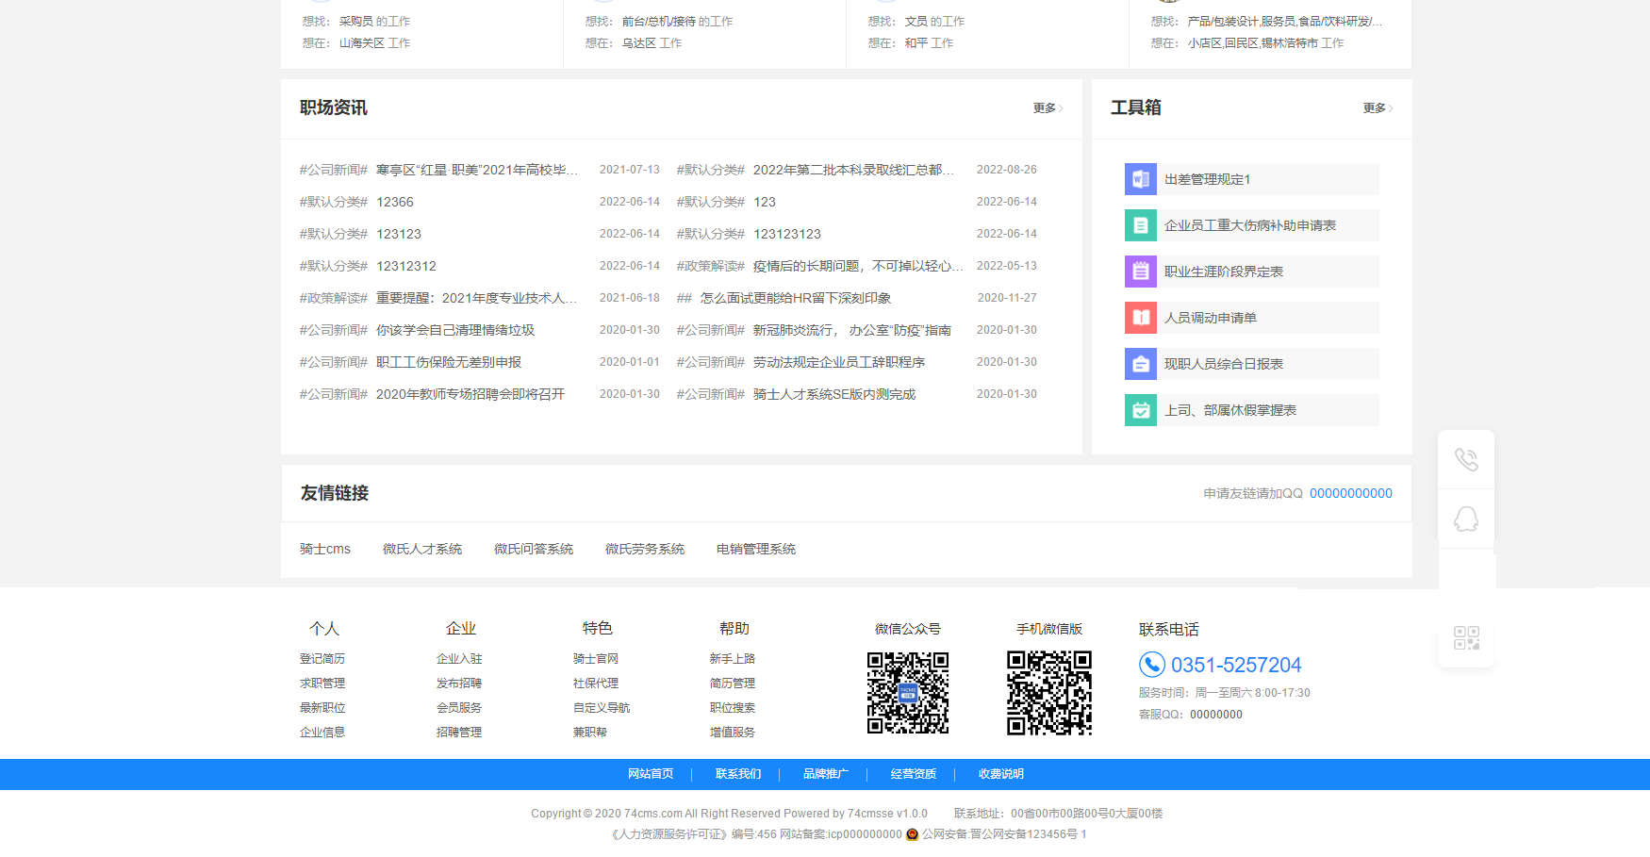Click 简历管理 under 帮助
The height and width of the screenshot is (857, 1650).
733,684
